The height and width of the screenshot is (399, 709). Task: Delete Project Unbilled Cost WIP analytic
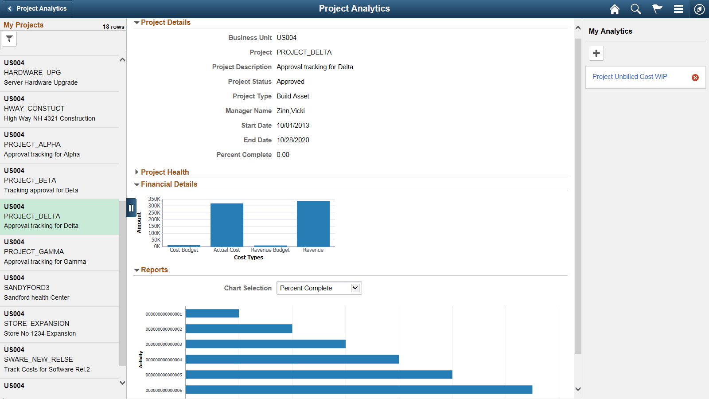695,77
